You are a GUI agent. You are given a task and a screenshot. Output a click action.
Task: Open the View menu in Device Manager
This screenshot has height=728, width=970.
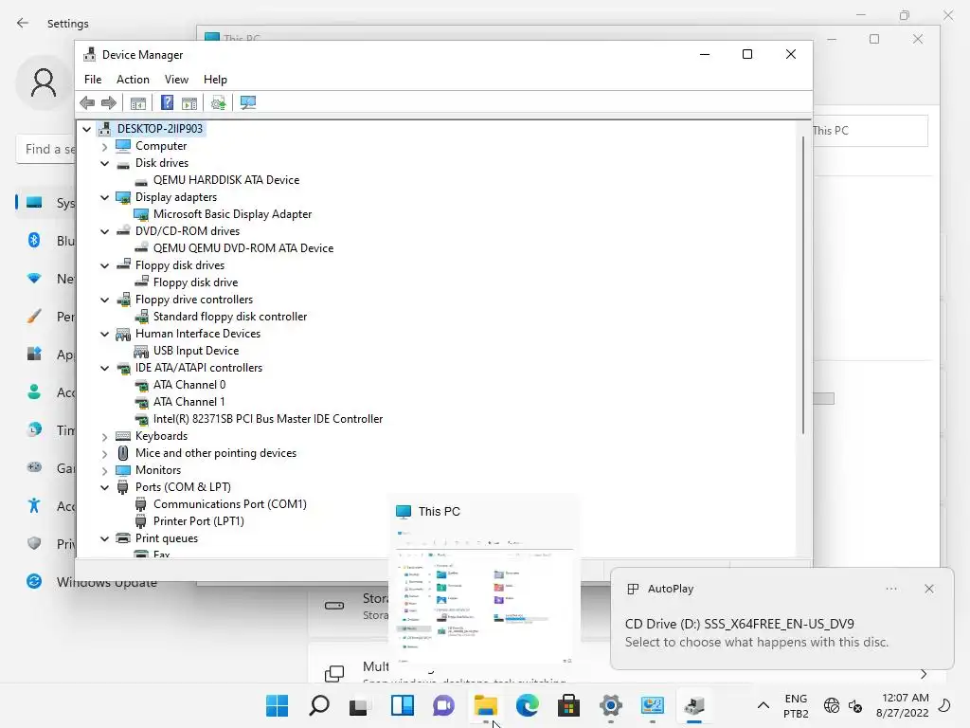click(176, 80)
